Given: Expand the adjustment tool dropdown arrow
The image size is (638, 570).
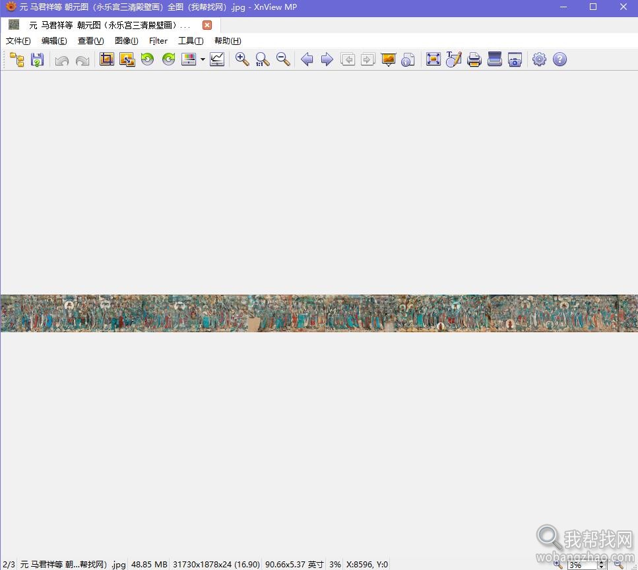Looking at the screenshot, I should pyautogui.click(x=203, y=59).
